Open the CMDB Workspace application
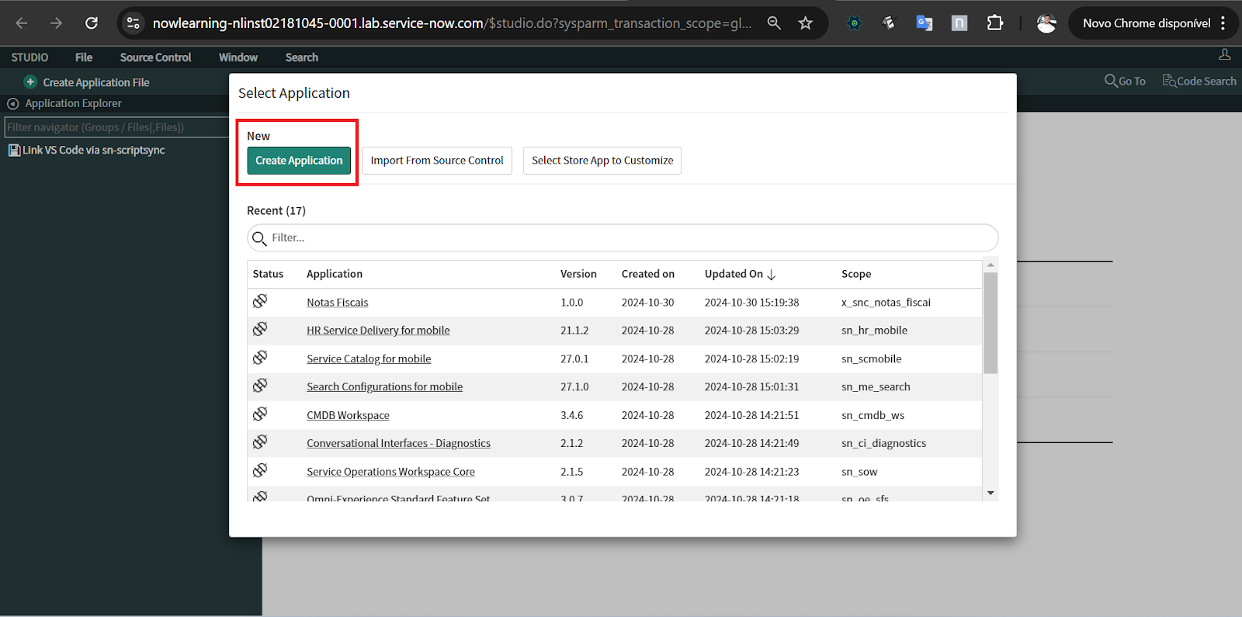The height and width of the screenshot is (617, 1242). click(348, 416)
